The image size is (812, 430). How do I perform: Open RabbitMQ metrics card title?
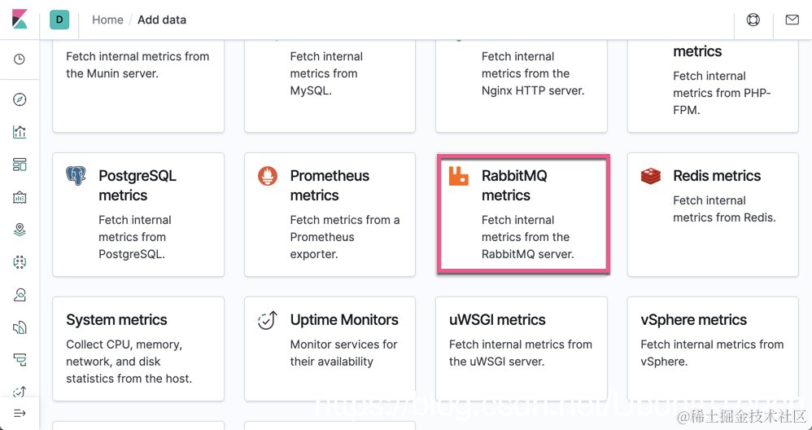[514, 186]
